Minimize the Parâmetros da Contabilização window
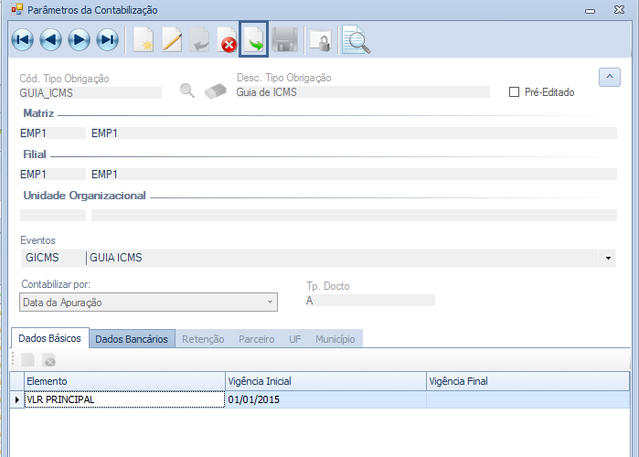The height and width of the screenshot is (457, 639). click(x=591, y=11)
